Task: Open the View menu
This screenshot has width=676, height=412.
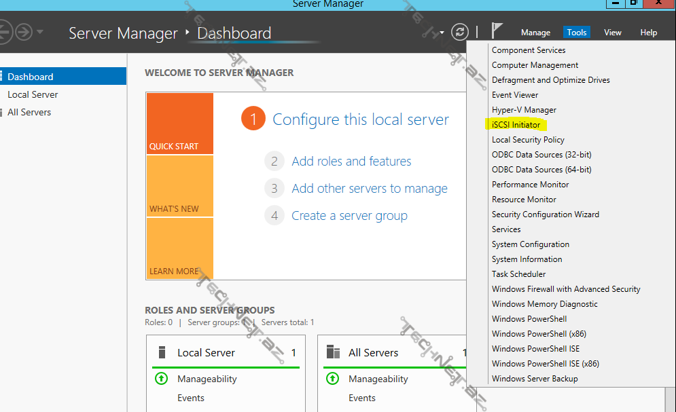Action: pyautogui.click(x=612, y=33)
